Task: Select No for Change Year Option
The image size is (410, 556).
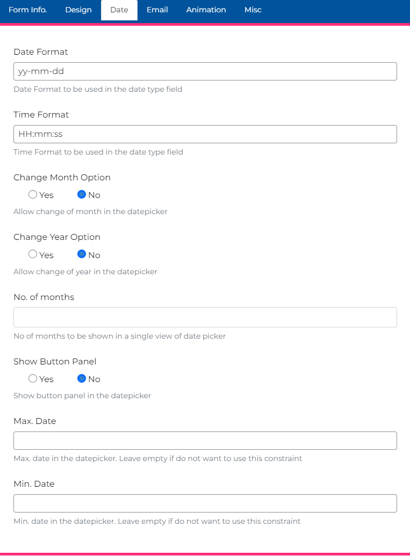Action: coord(82,254)
